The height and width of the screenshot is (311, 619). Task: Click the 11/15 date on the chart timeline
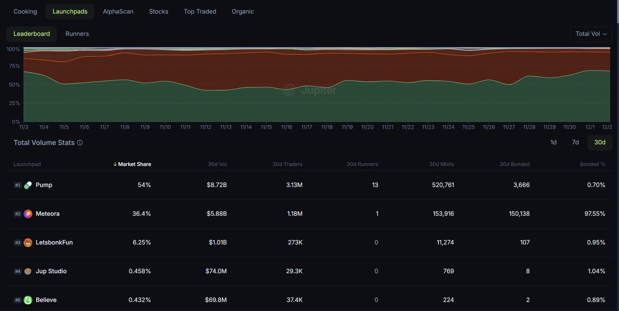pyautogui.click(x=266, y=126)
